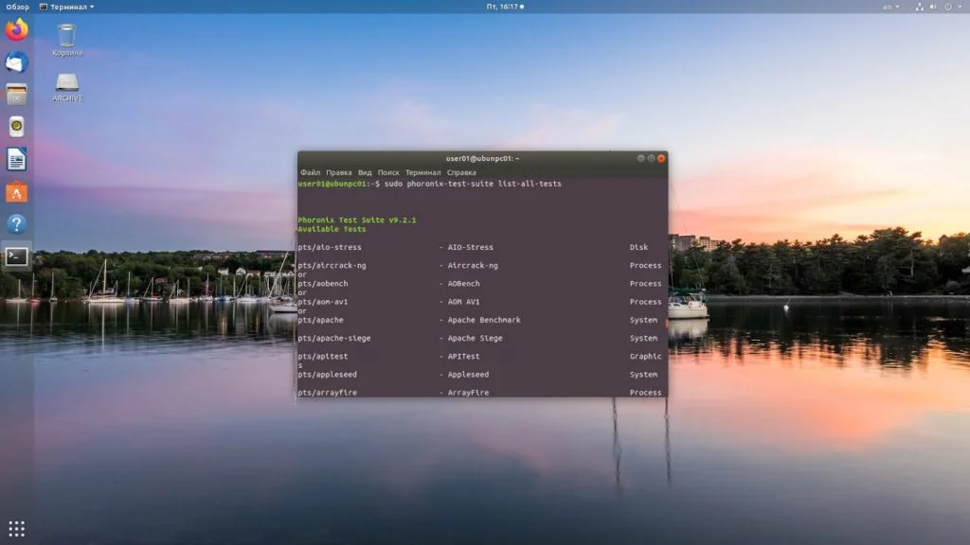This screenshot has height=545, width=970.
Task: Open the Правка menu in terminal
Action: tap(338, 173)
